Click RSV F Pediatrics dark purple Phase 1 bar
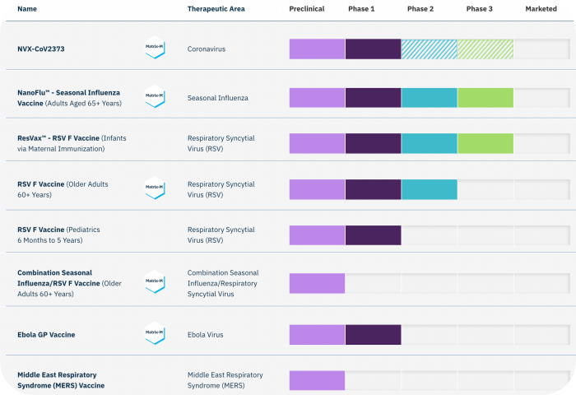 coord(374,235)
